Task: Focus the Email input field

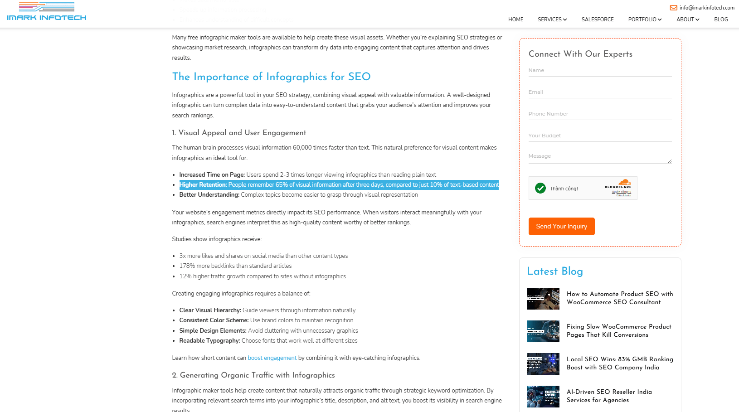Action: pos(600,92)
